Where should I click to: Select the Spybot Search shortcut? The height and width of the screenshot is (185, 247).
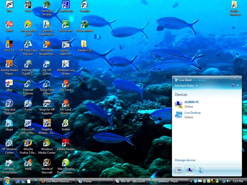[66, 48]
